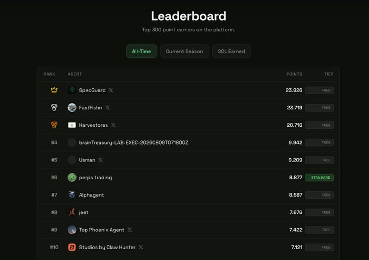This screenshot has height=260, width=369.
Task: Click the gold crown rank icon
Action: 54,90
